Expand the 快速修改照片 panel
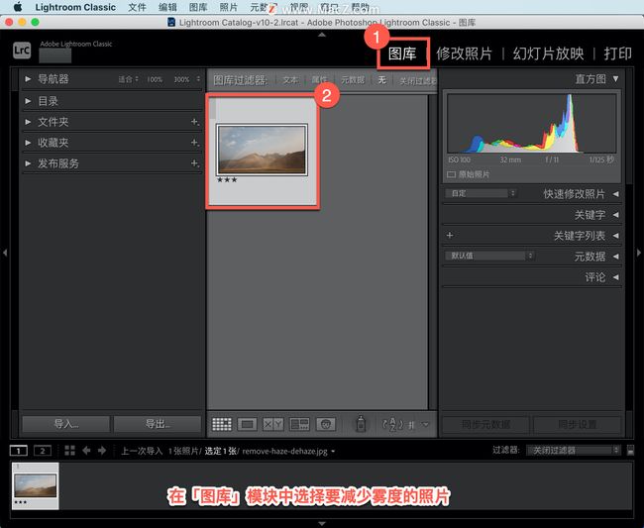The width and height of the screenshot is (644, 528). (x=615, y=194)
